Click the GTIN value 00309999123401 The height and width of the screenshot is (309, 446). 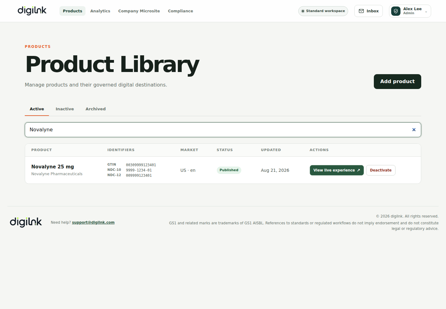point(141,165)
